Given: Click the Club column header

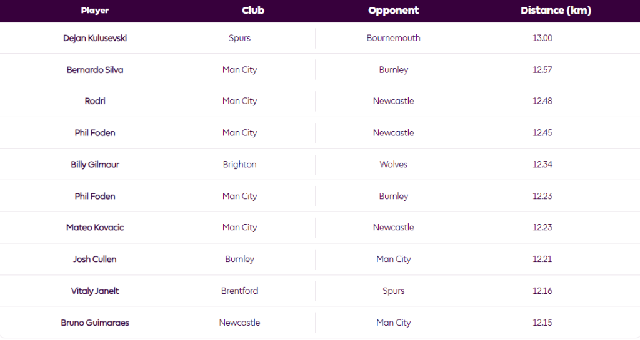Looking at the screenshot, I should pyautogui.click(x=252, y=11).
